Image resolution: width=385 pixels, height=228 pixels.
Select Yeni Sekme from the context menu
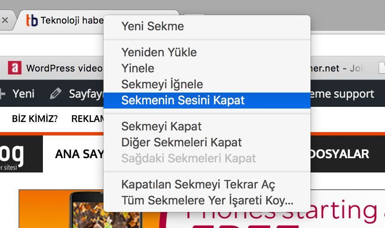152,26
